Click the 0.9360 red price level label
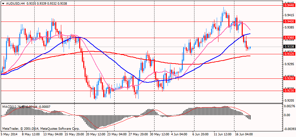 click(x=290, y=38)
